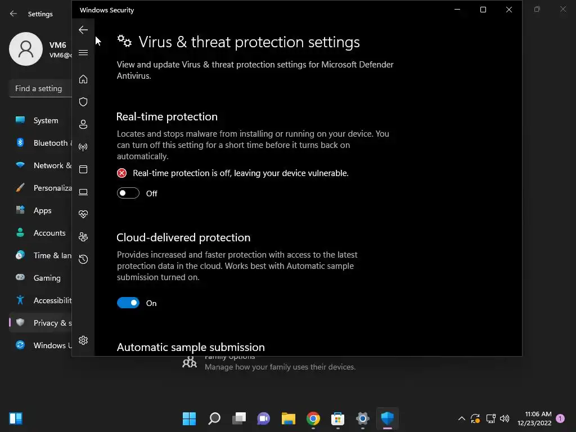Open Accessibility in Settings sidebar
The height and width of the screenshot is (432, 576).
click(40, 300)
